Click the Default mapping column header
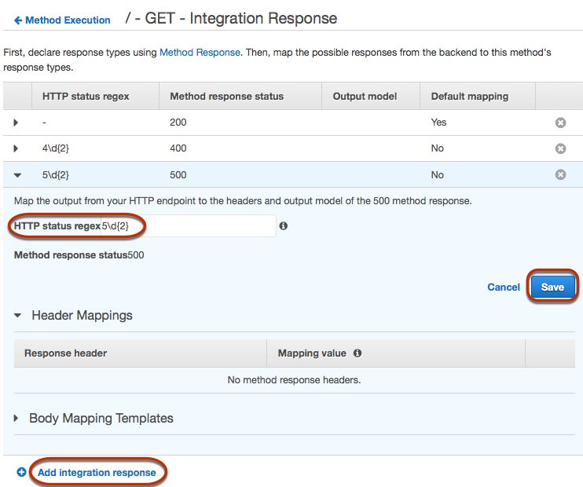 coord(469,97)
